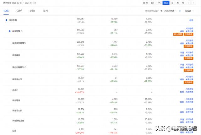Click 人群推荐 button in 手淘淘金币 row

click(x=188, y=82)
